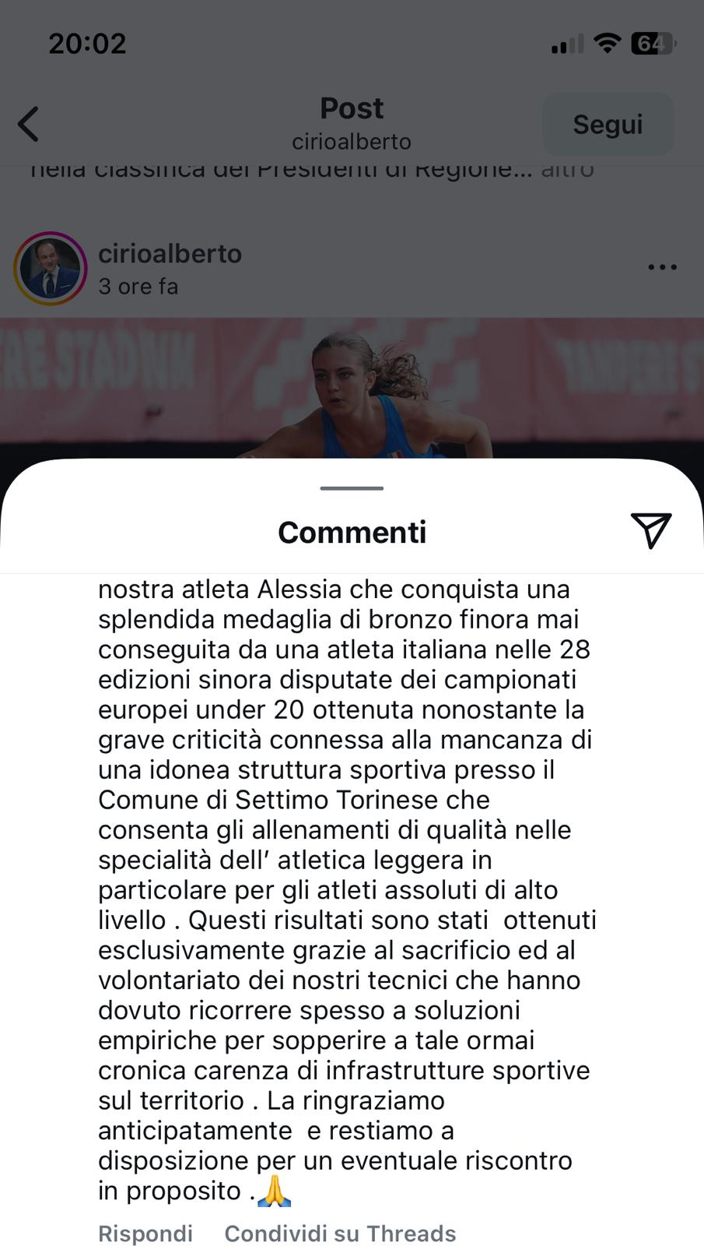The height and width of the screenshot is (1246, 704).
Task: Share comment with Condividi su Threads
Action: click(340, 1234)
